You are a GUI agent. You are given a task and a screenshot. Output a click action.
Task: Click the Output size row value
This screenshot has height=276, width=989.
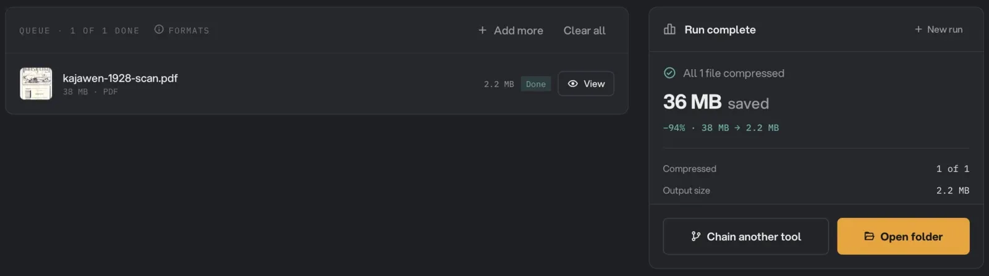click(x=953, y=191)
